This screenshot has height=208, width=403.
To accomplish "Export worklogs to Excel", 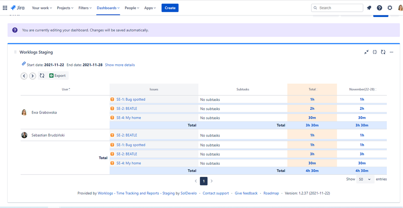I will click(57, 76).
